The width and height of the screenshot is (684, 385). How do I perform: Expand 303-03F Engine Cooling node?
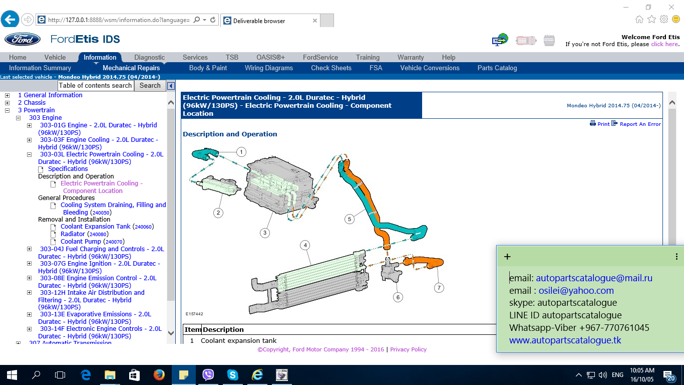[29, 140]
